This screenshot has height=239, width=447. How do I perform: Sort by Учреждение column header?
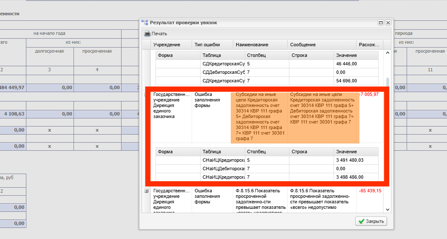coord(171,45)
